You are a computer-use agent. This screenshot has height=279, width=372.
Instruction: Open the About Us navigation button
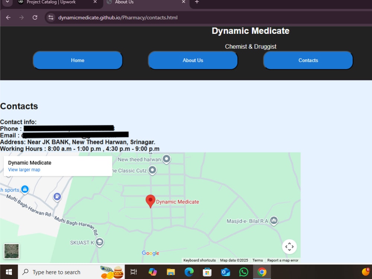point(193,60)
